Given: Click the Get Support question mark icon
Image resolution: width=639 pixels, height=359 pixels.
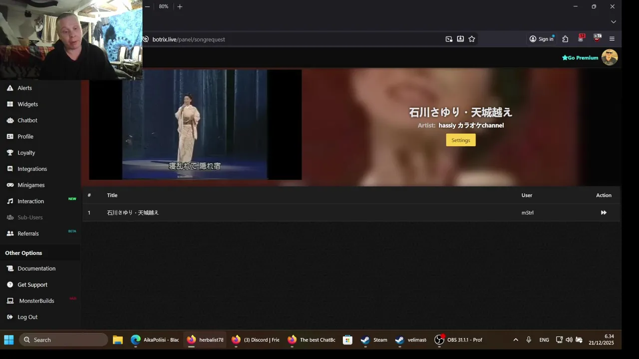Looking at the screenshot, I should point(10,285).
